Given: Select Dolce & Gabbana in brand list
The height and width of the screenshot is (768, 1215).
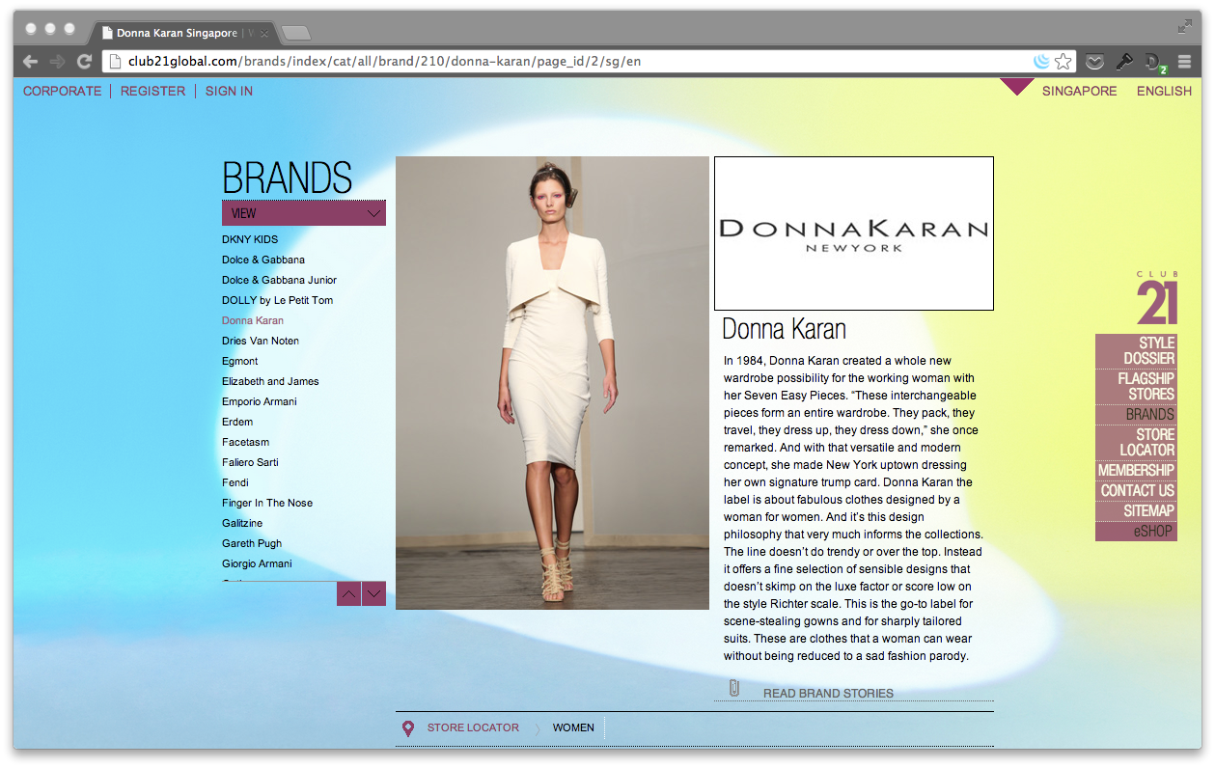Looking at the screenshot, I should pyautogui.click(x=263, y=260).
